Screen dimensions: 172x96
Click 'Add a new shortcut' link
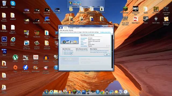click(x=68, y=51)
